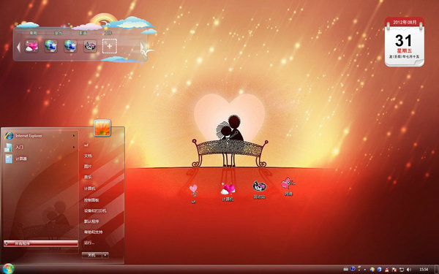
Task: Open Internet Explorer from the Start menu
Action: [x=40, y=136]
